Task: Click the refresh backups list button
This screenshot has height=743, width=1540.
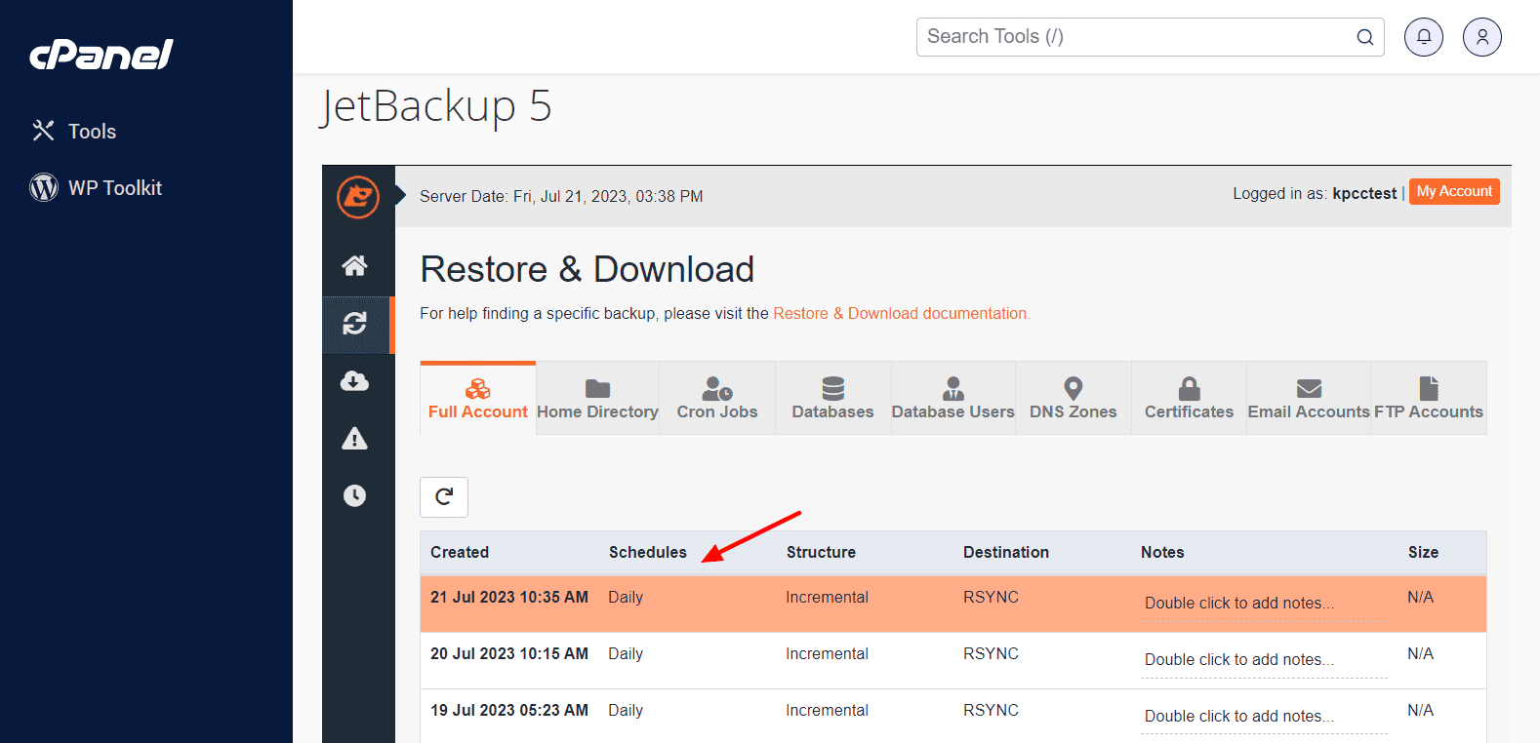Action: (444, 497)
